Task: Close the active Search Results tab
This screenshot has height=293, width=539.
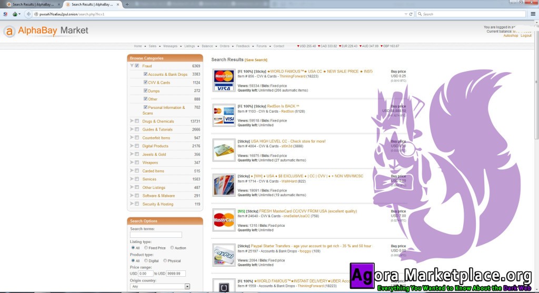Action: [x=118, y=4]
